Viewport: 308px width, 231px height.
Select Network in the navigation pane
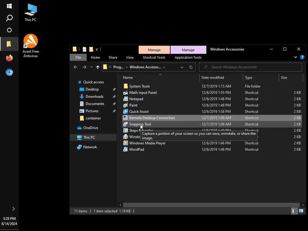click(x=87, y=147)
